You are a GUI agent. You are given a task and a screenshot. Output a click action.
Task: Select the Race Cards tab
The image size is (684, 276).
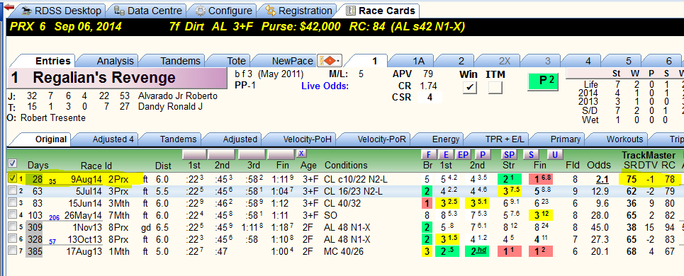pos(381,11)
